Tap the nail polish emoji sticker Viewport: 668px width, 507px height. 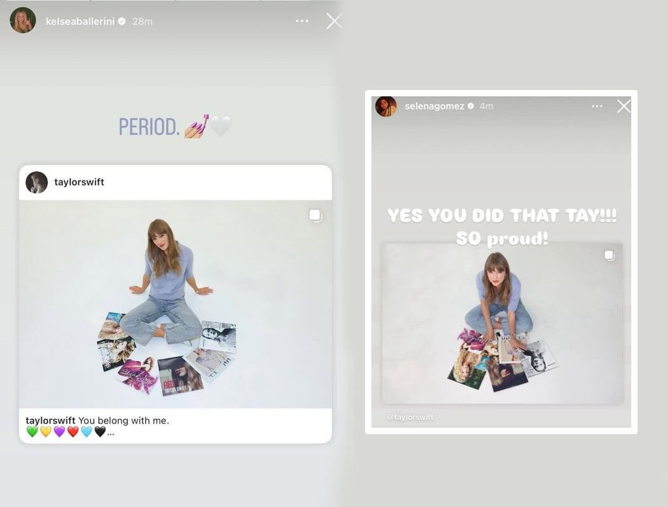pyautogui.click(x=197, y=126)
